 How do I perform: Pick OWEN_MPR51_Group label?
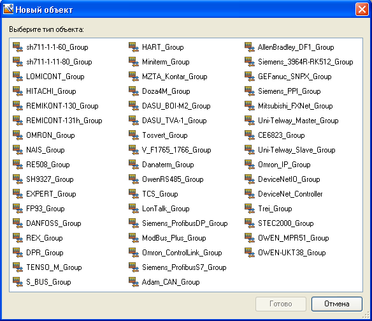(x=294, y=238)
